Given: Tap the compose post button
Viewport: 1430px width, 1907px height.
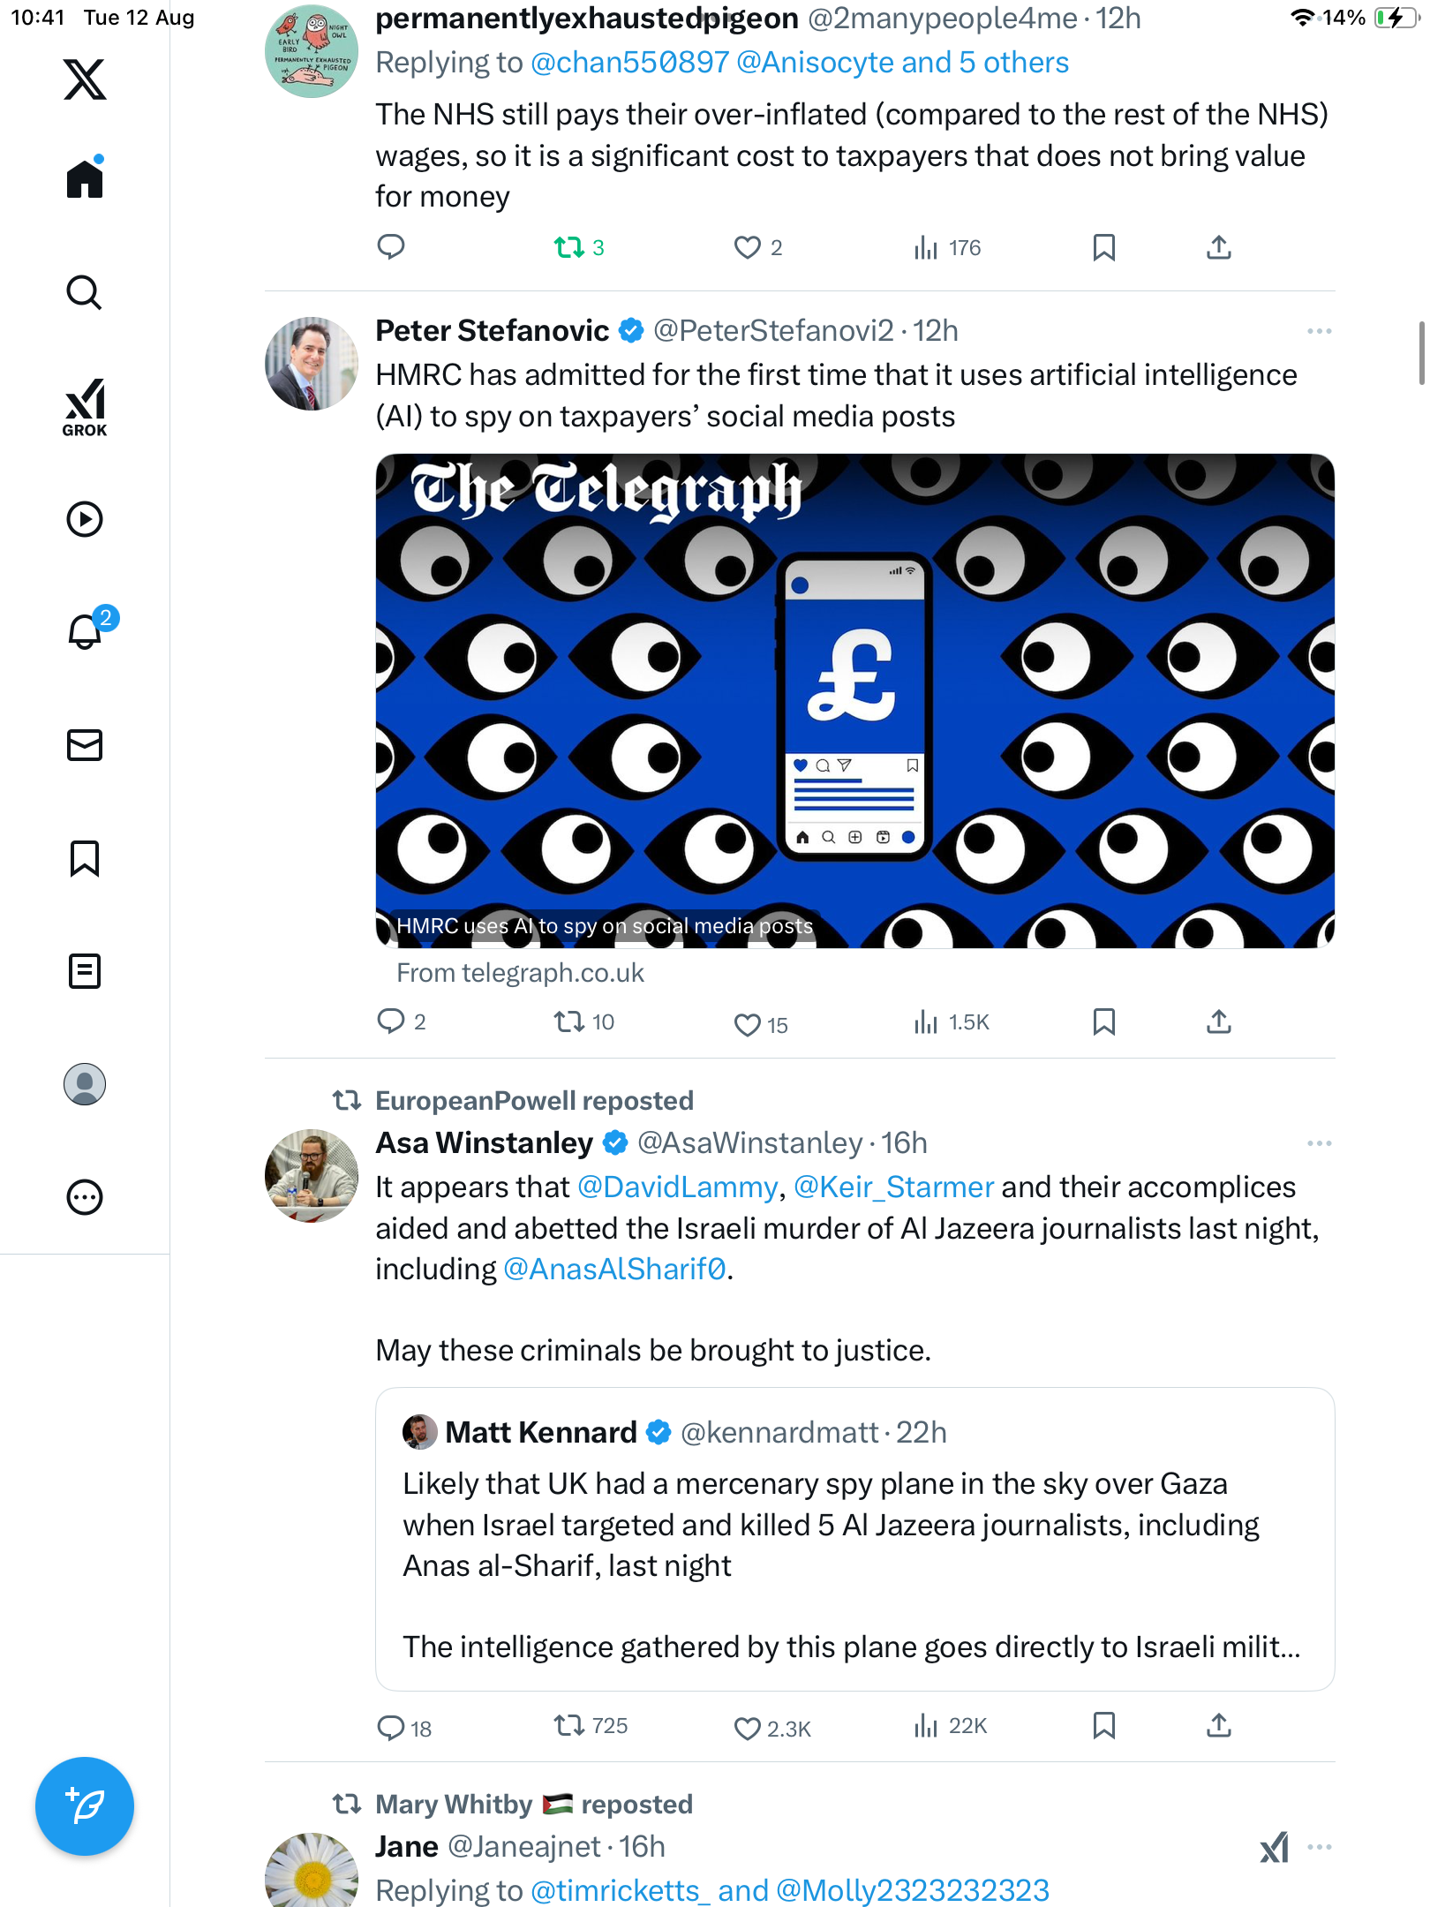Looking at the screenshot, I should (85, 1806).
